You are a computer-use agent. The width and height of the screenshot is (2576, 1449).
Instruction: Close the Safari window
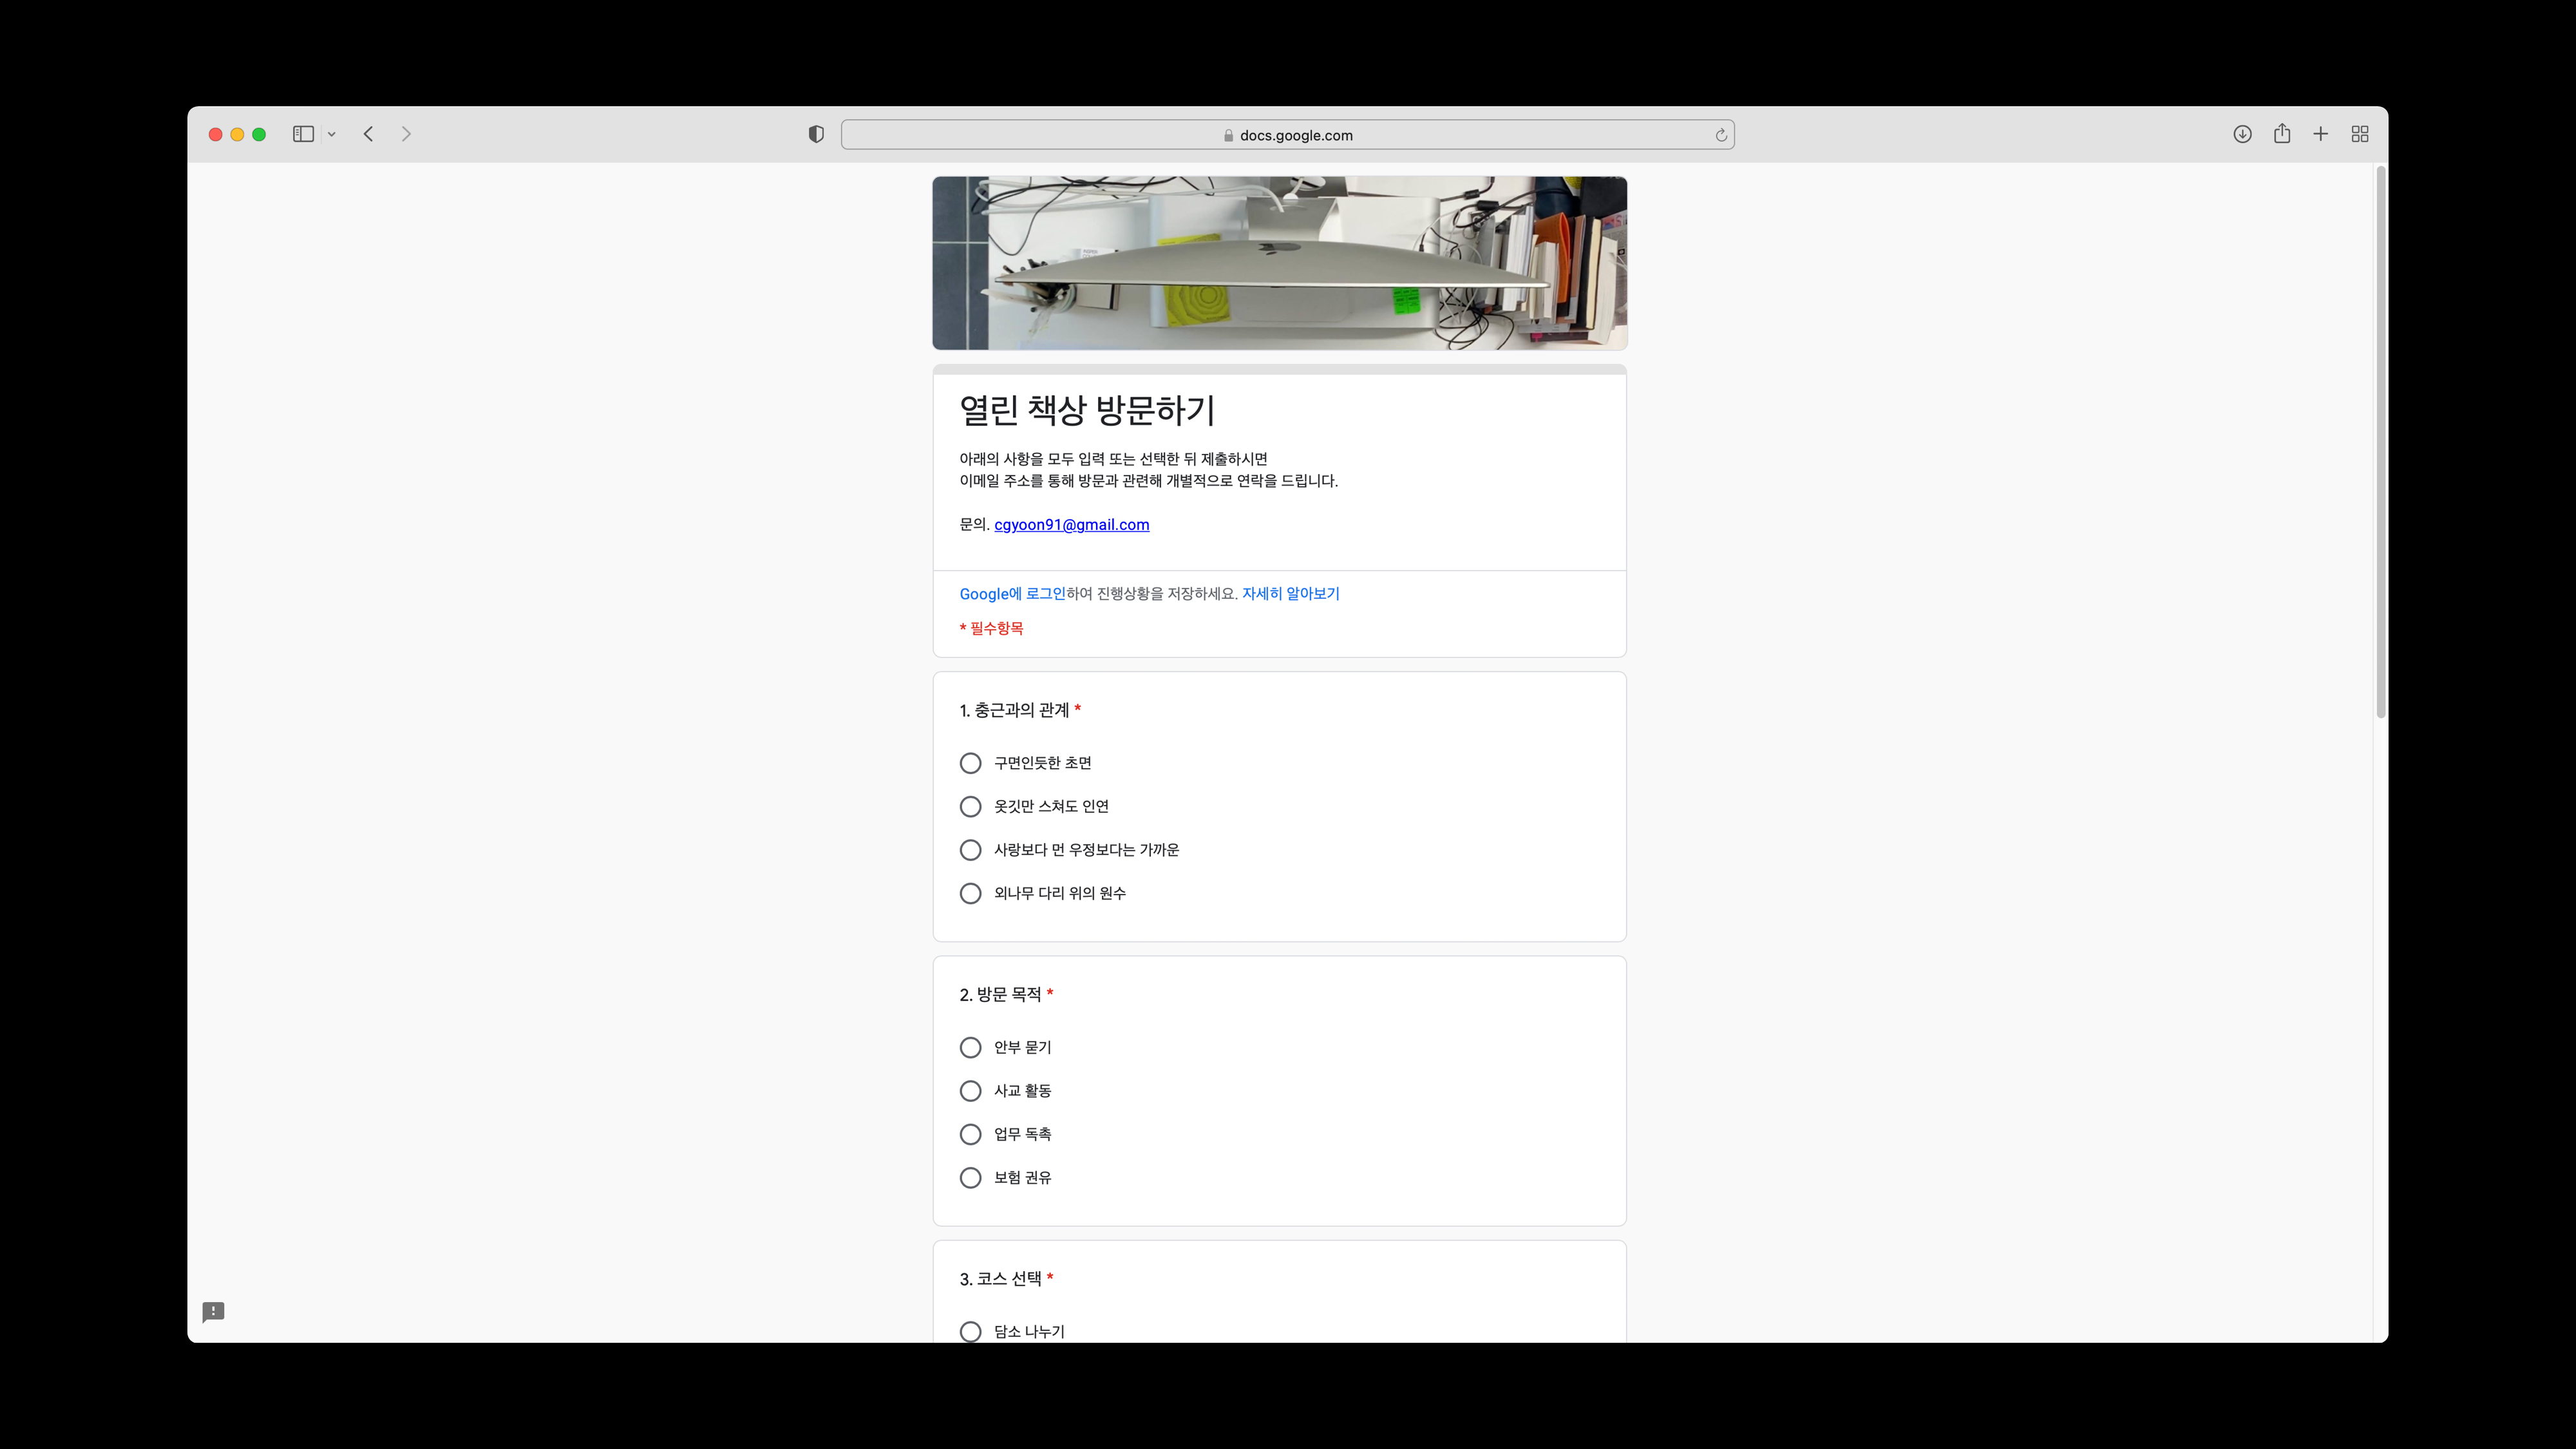[215, 134]
